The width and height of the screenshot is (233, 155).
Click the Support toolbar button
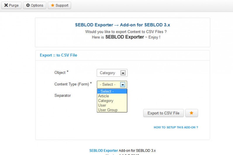click(59, 5)
